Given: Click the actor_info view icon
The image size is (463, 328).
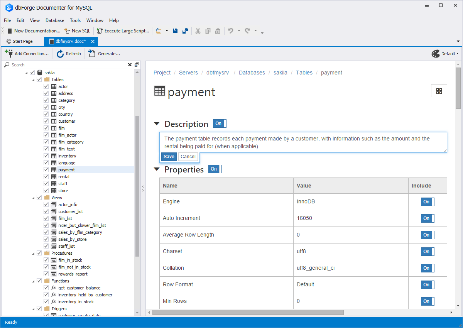Looking at the screenshot, I should [54, 205].
